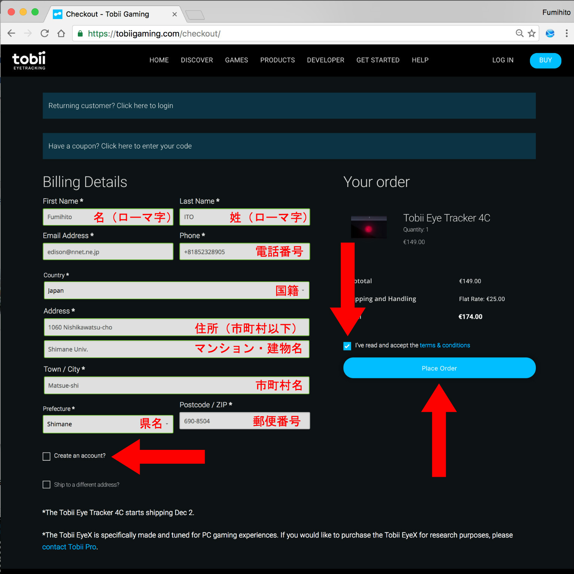Click the browser forward arrow
This screenshot has height=574, width=574.
point(28,33)
